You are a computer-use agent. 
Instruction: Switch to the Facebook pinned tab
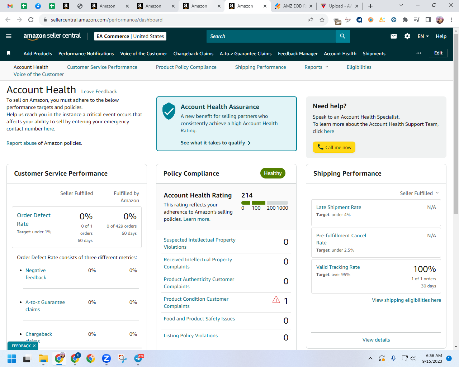click(38, 6)
